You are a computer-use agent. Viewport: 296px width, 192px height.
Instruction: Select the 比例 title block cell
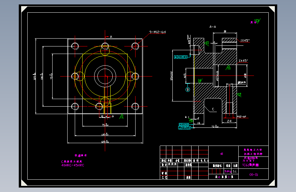[235, 166]
